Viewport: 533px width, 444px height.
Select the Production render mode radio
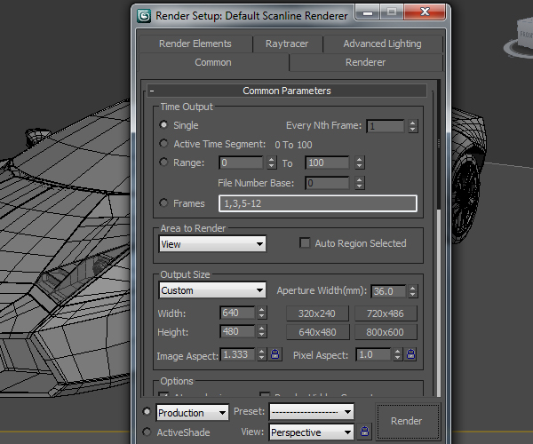tap(147, 412)
